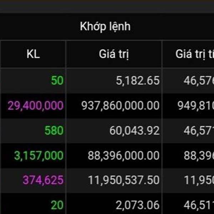Click the green volume 20

[57, 205]
